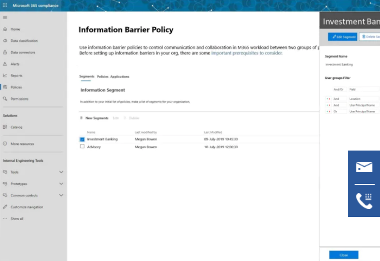Go to Home in sidebar
The image size is (380, 261).
15,29
